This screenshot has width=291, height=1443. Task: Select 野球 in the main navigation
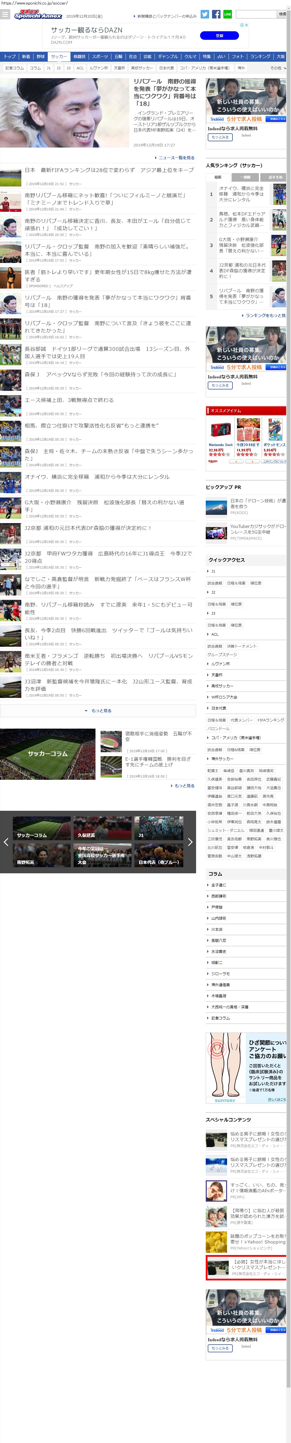41,57
